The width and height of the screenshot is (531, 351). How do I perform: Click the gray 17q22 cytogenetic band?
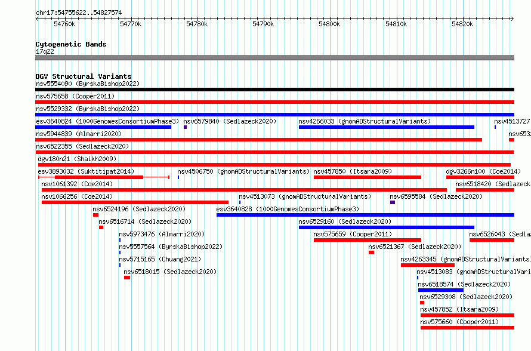click(274, 58)
